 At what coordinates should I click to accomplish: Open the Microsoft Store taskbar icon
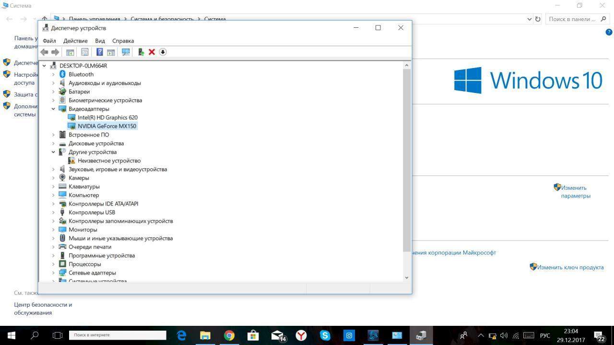[253, 335]
